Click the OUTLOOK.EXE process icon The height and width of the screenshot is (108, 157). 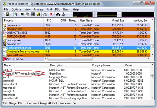5,36
